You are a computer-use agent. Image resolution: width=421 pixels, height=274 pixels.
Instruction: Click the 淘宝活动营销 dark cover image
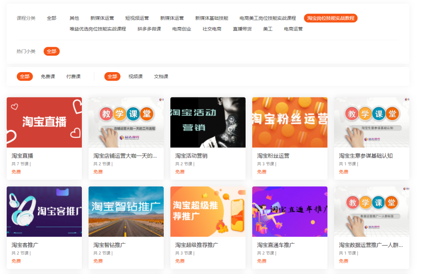tap(208, 122)
